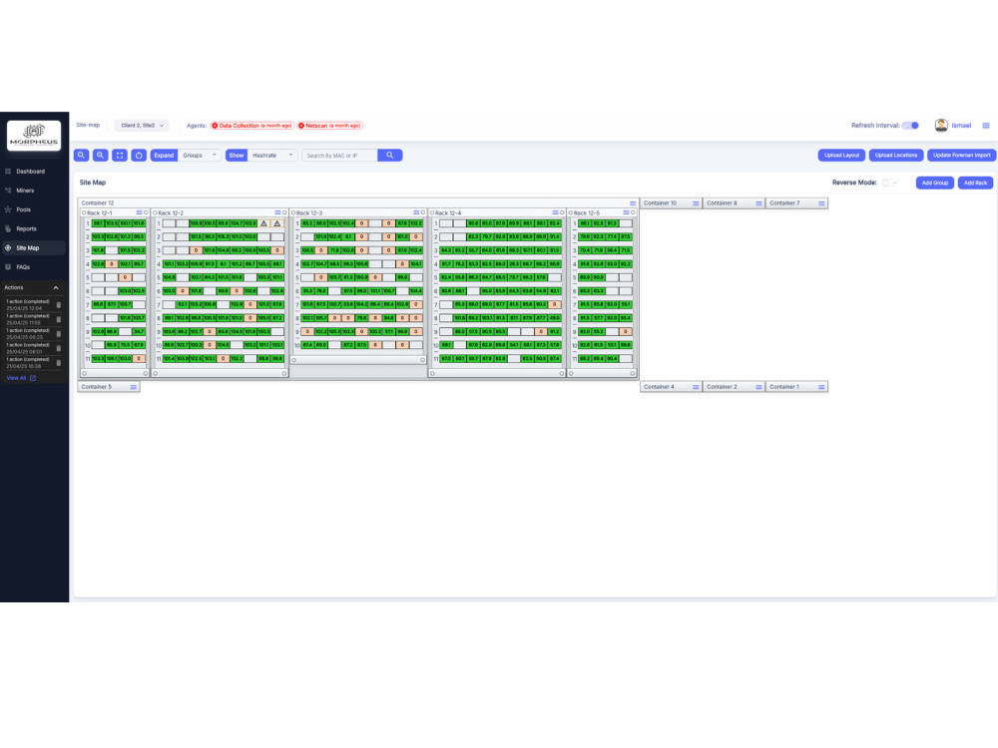The width and height of the screenshot is (998, 748).
Task: Open the Groups dropdown
Action: point(200,156)
